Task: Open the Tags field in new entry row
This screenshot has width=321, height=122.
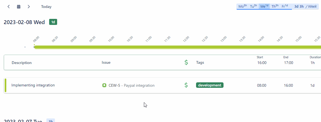Action: click(x=223, y=62)
